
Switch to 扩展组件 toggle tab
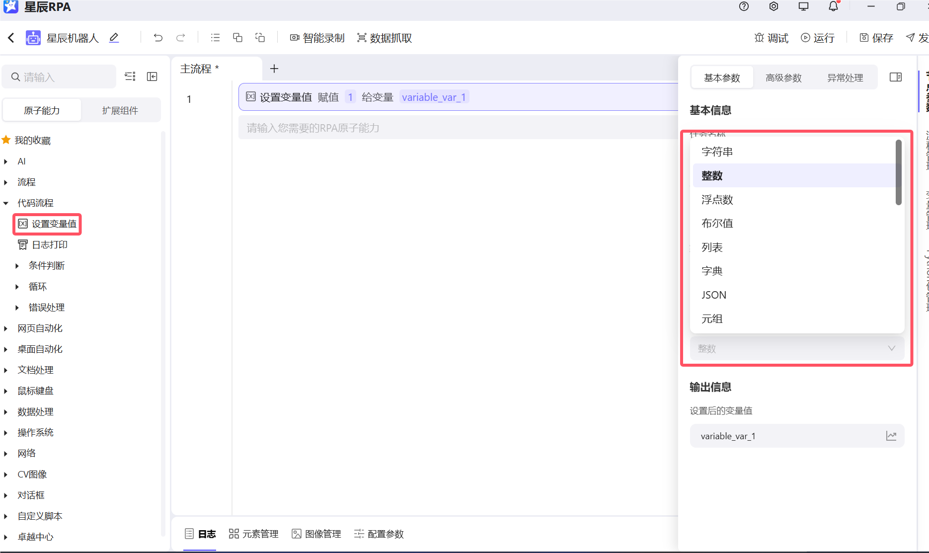120,110
